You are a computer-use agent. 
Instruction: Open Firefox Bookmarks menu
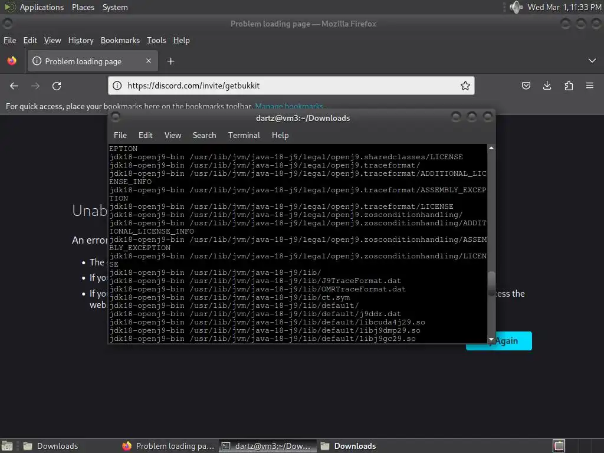click(120, 41)
